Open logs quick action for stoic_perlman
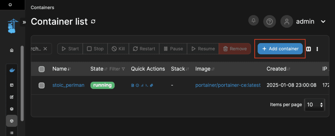Image resolution: width=335 pixels, height=136 pixels. click(132, 85)
